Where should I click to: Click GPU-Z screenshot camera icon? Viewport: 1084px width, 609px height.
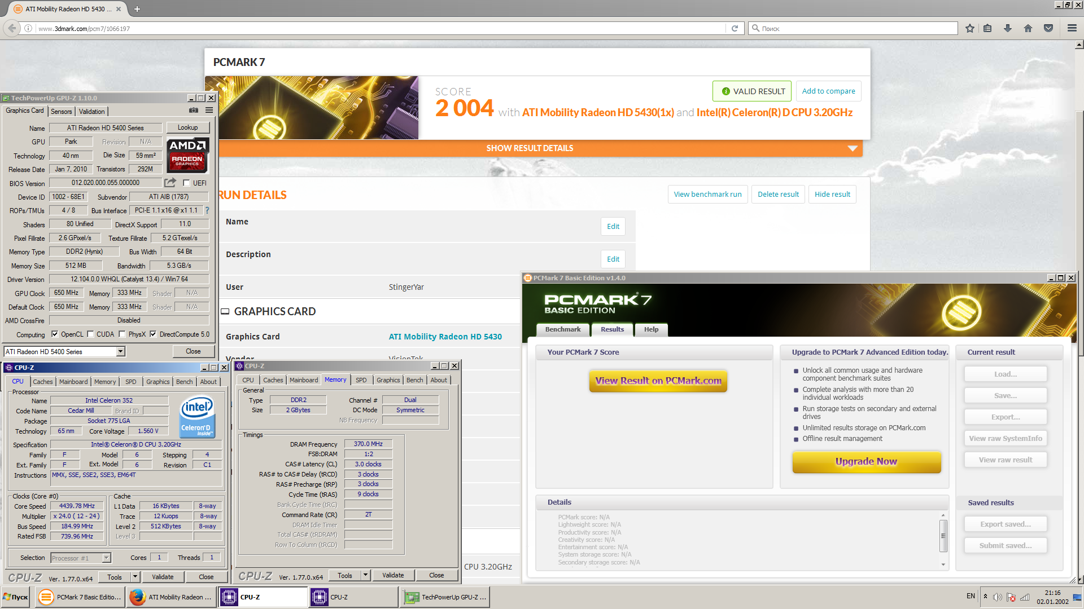(x=193, y=111)
